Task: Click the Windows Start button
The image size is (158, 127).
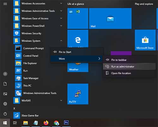Action: click(5, 123)
